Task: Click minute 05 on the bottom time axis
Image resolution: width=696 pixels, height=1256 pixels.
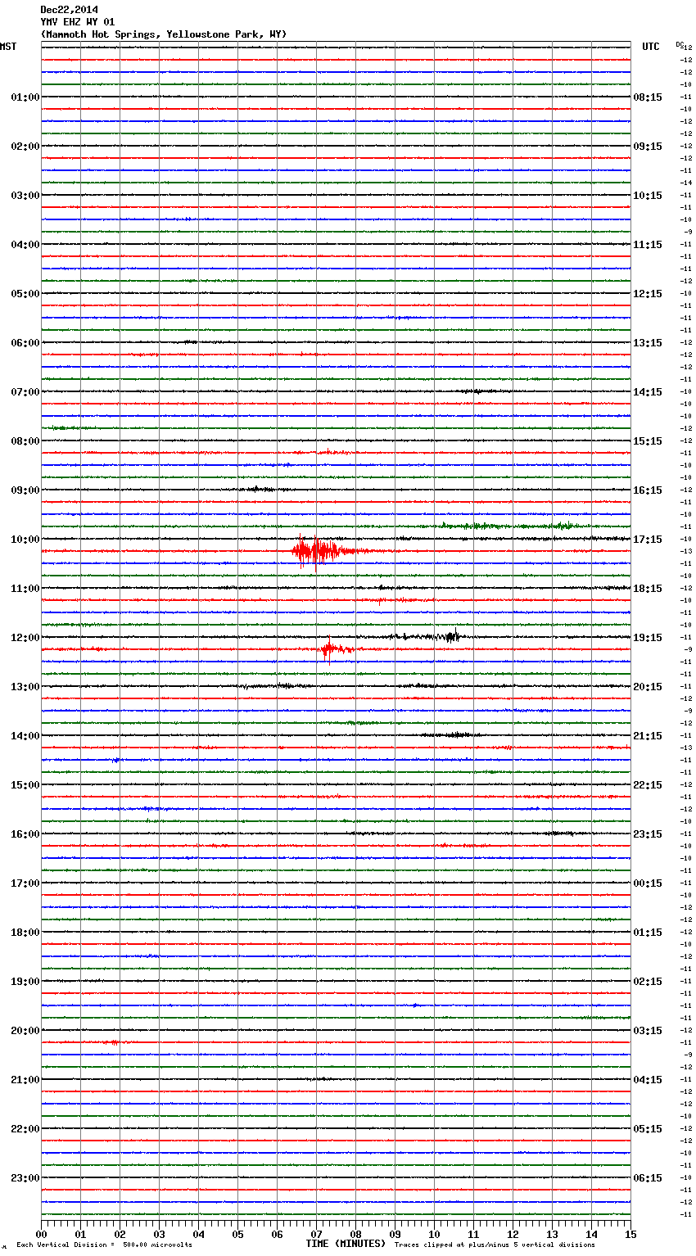Action: coord(237,1234)
